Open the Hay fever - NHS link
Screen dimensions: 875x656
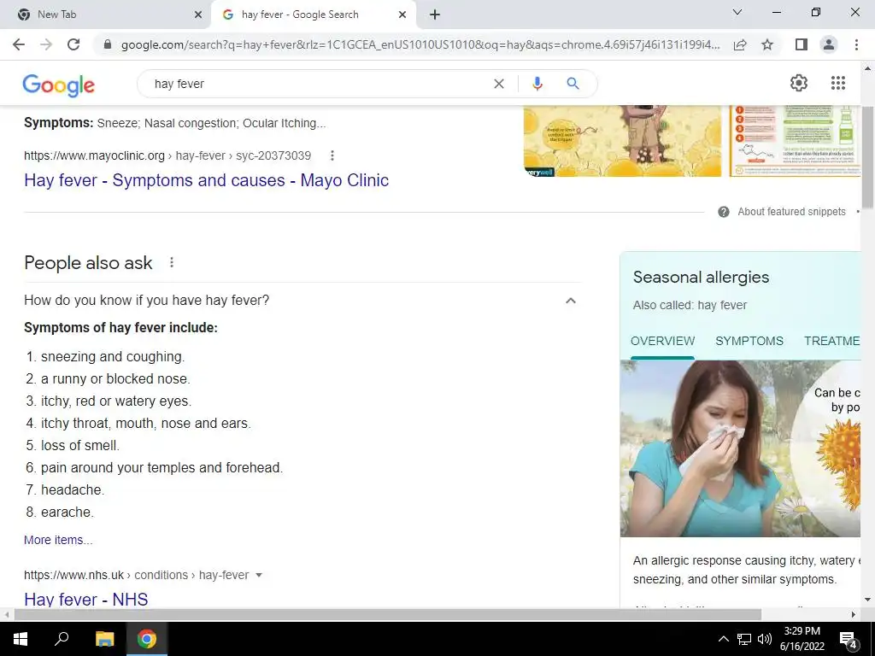pos(86,599)
